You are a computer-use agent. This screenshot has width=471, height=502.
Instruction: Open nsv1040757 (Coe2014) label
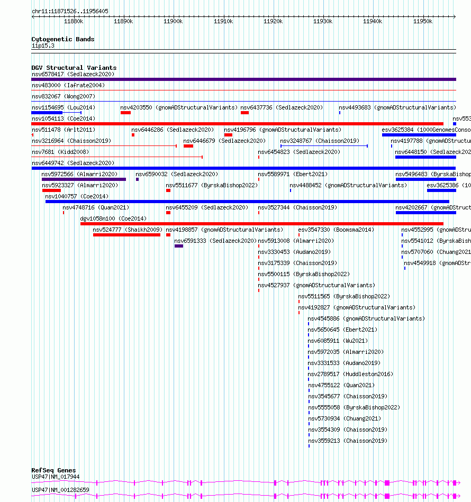(77, 197)
